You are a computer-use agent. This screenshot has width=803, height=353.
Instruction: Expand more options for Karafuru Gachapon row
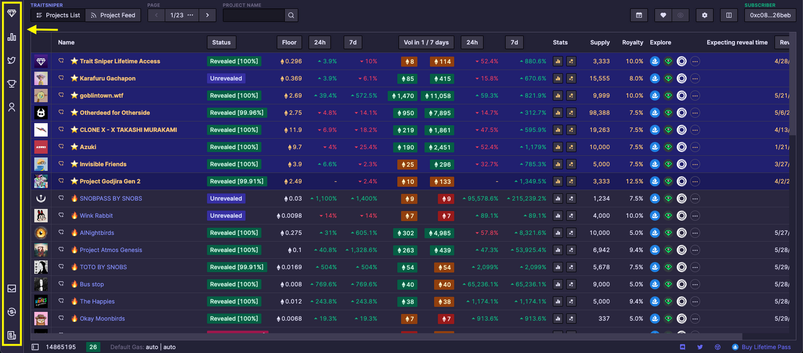(x=695, y=78)
